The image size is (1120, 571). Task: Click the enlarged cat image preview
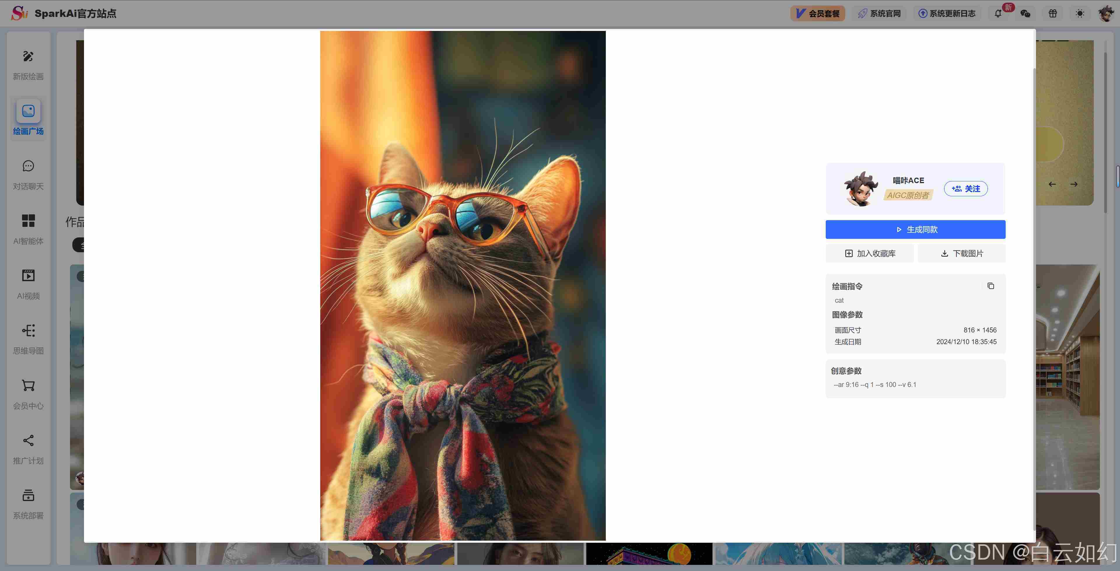coord(463,285)
